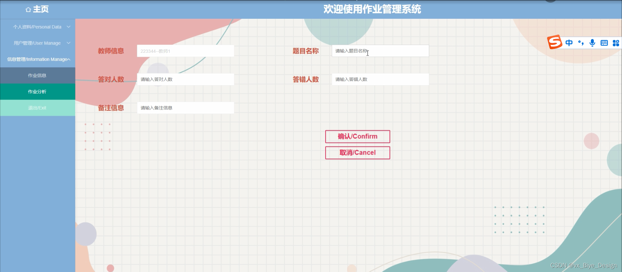Focus the 题目名称 input field

(x=380, y=51)
